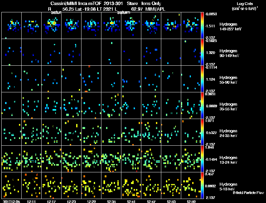Click the 12:23 time label
Screen dimensions: 266x203
(71, 201)
